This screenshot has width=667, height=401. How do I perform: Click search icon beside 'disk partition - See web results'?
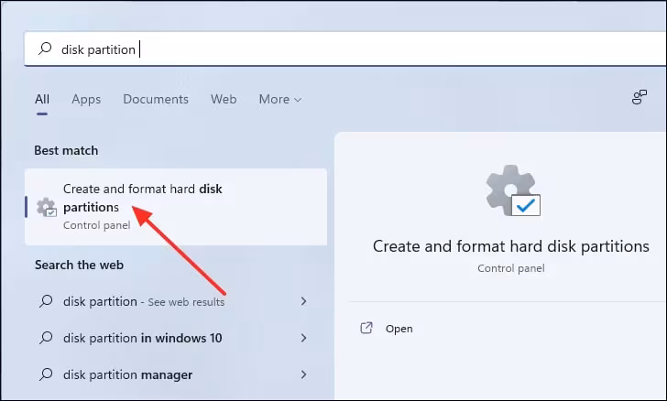(45, 301)
